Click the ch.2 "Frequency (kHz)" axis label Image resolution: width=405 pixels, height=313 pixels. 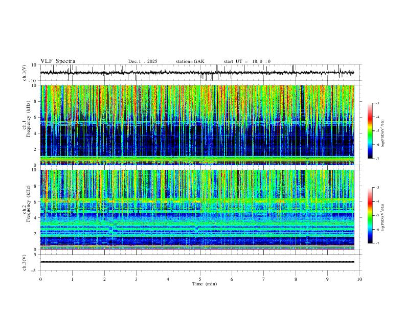[x=28, y=204]
